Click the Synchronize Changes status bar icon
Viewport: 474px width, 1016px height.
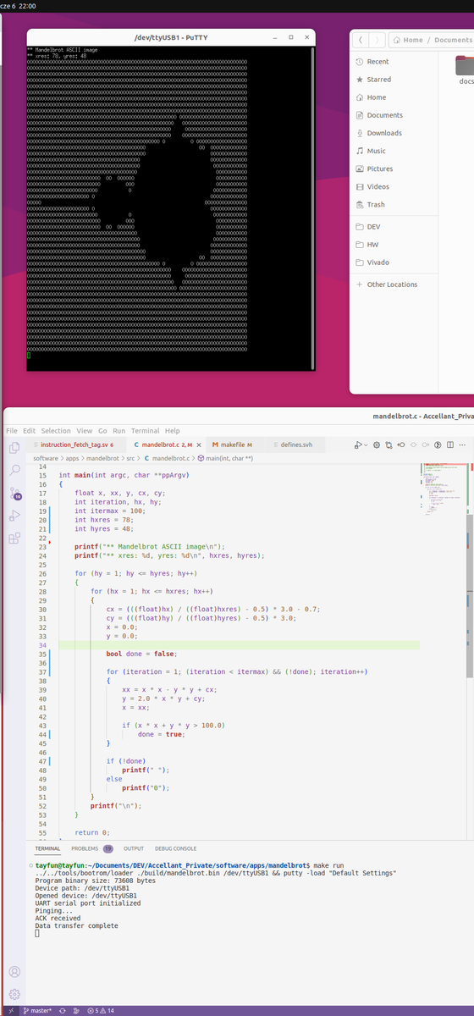pos(63,1011)
